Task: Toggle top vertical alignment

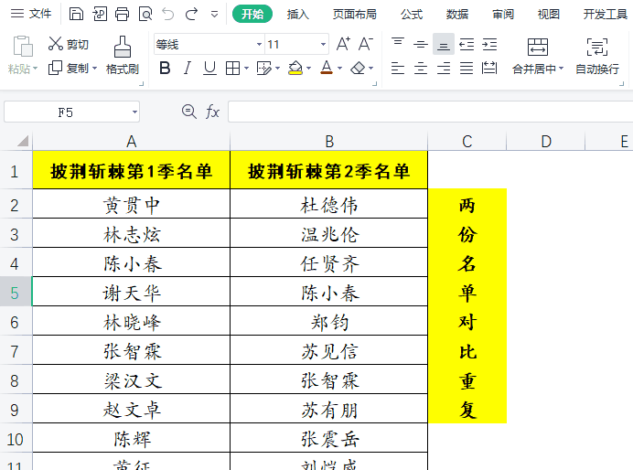Action: [x=398, y=44]
